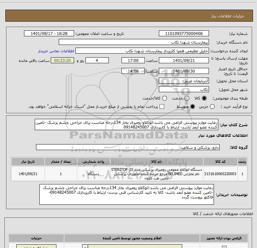257x248 pixels.
Task: Click the اطلاعات کالاهای مورد نیاز section heading
Action: 223,135
